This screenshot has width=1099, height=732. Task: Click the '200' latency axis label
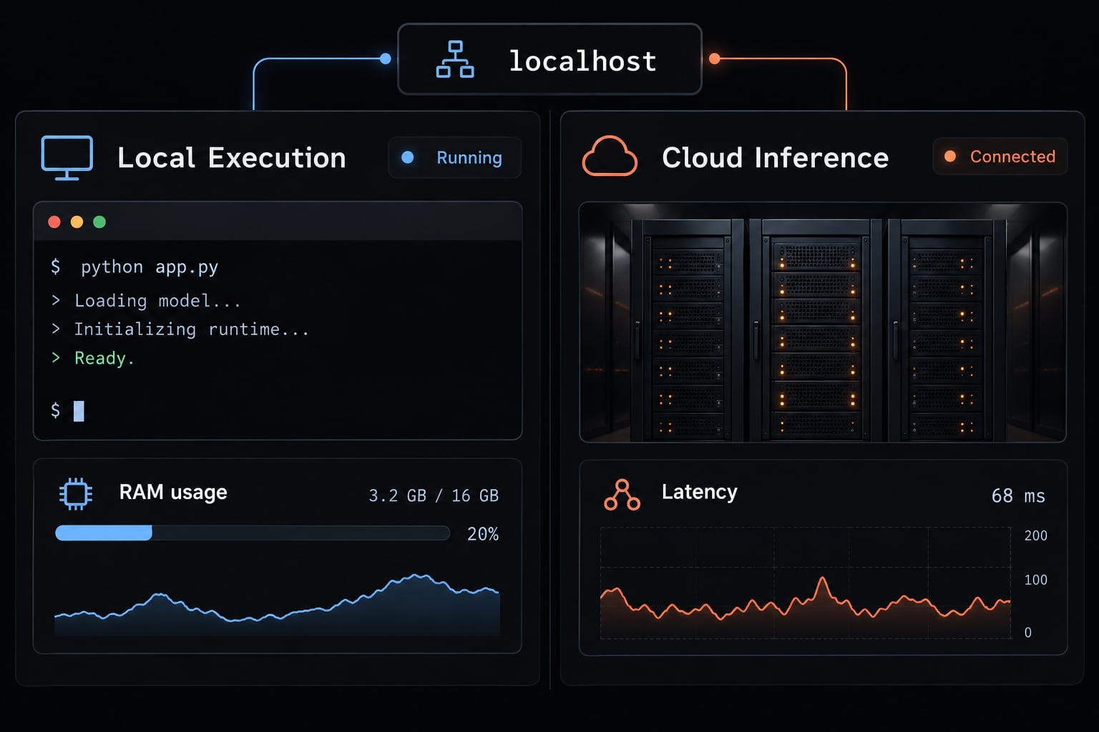click(x=1035, y=535)
